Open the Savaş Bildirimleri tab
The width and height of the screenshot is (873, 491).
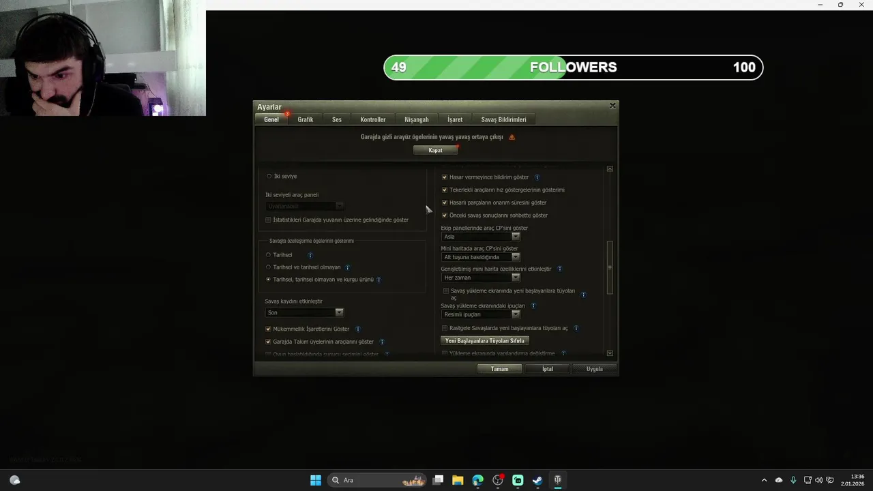coord(503,119)
